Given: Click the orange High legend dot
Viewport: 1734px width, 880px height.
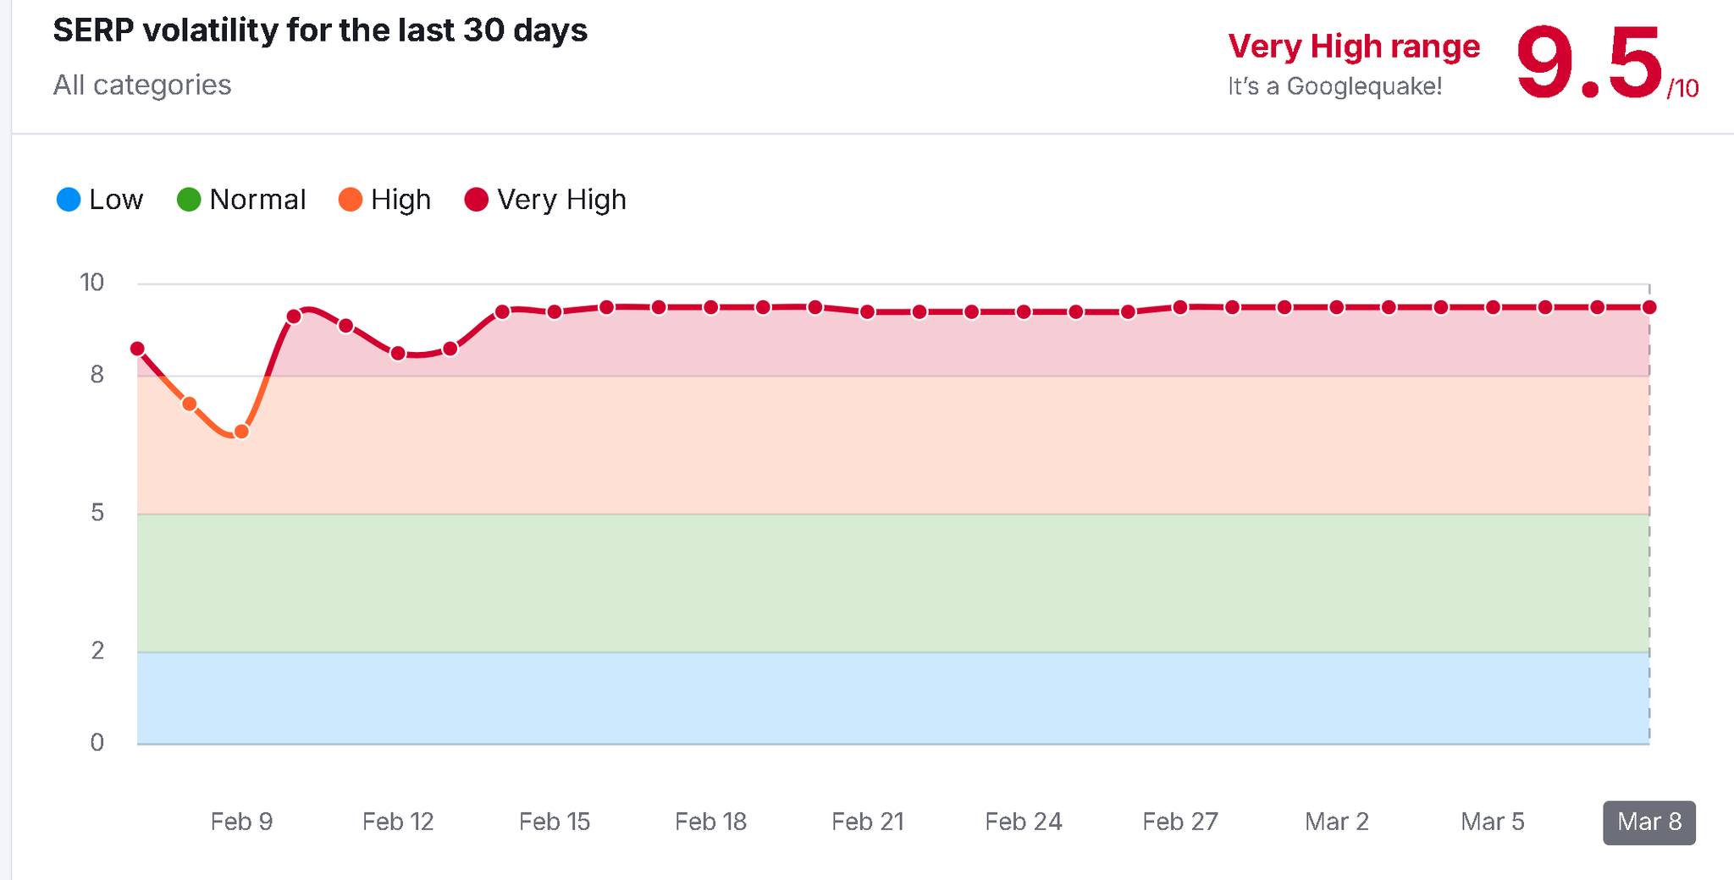Looking at the screenshot, I should tap(351, 200).
